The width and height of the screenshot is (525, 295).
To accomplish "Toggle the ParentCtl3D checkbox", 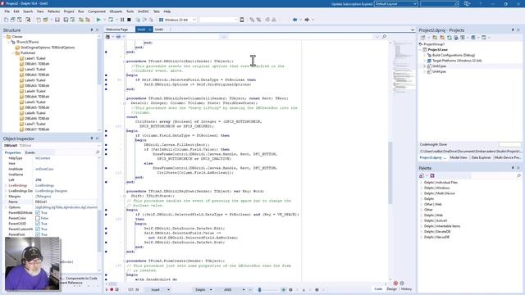I will (x=38, y=224).
